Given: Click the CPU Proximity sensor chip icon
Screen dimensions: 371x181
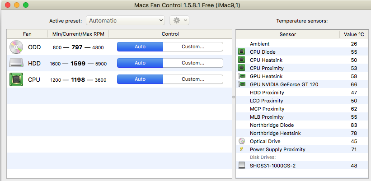Looking at the screenshot, I should coord(242,68).
